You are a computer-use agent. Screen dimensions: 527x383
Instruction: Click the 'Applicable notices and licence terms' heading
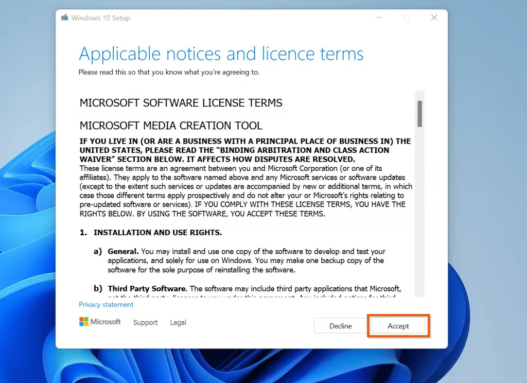point(221,54)
